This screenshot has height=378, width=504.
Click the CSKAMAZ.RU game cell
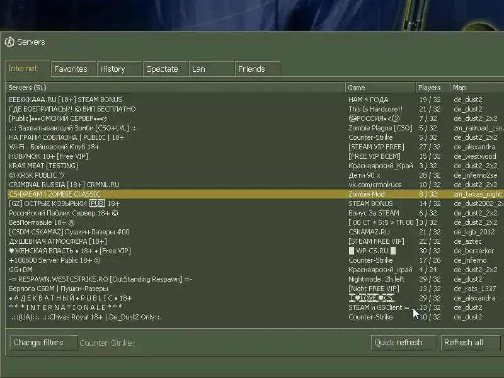[x=369, y=232]
